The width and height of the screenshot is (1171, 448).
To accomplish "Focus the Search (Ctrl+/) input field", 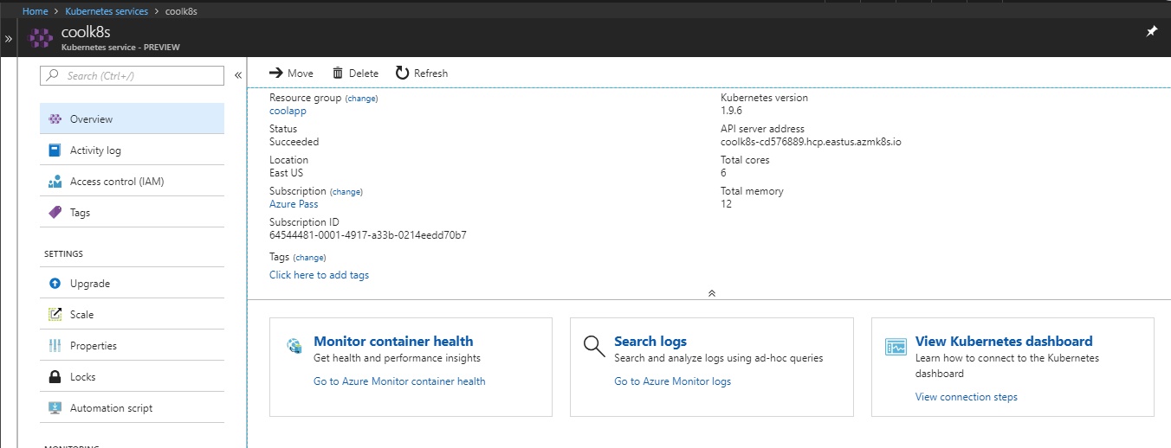I will 132,76.
